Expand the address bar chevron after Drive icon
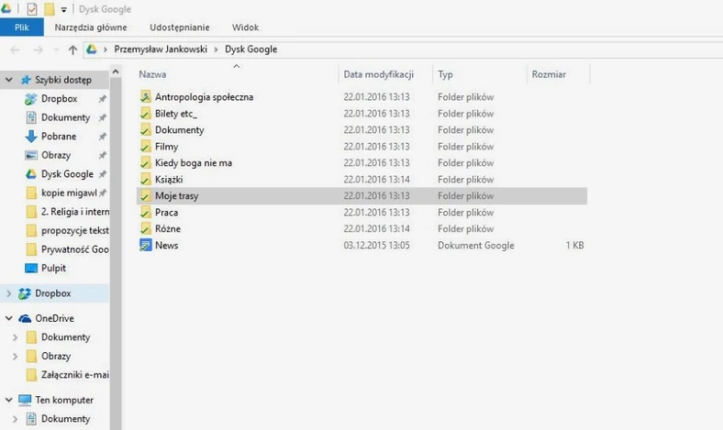This screenshot has height=430, width=723. (106, 50)
